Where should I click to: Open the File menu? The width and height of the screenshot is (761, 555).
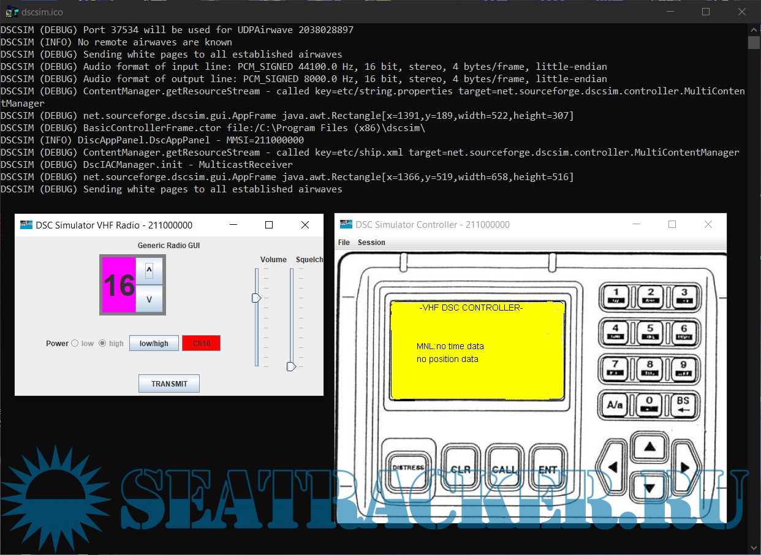(x=344, y=243)
